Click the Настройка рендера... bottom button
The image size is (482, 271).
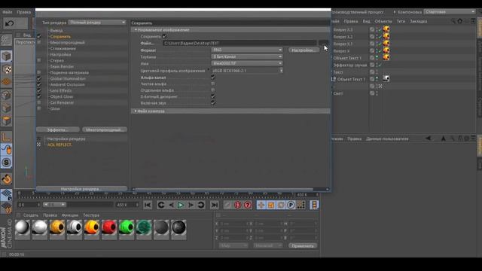point(81,189)
